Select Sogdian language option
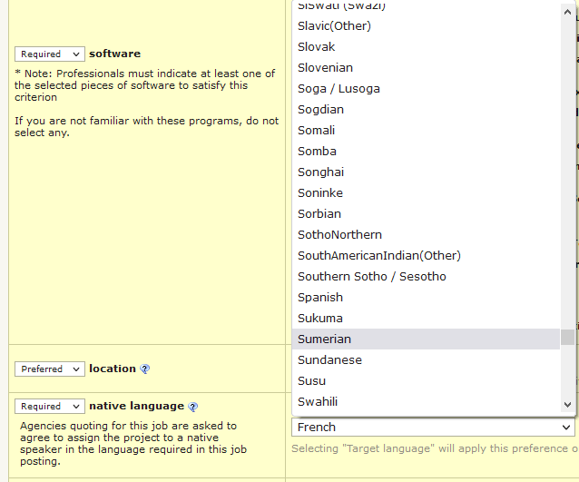 pos(426,109)
